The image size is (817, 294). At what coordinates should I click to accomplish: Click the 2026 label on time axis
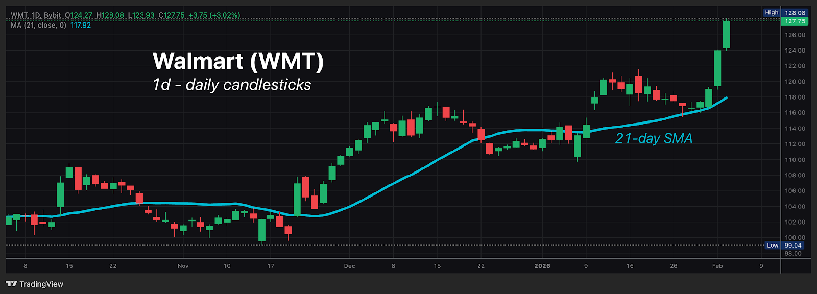click(542, 266)
